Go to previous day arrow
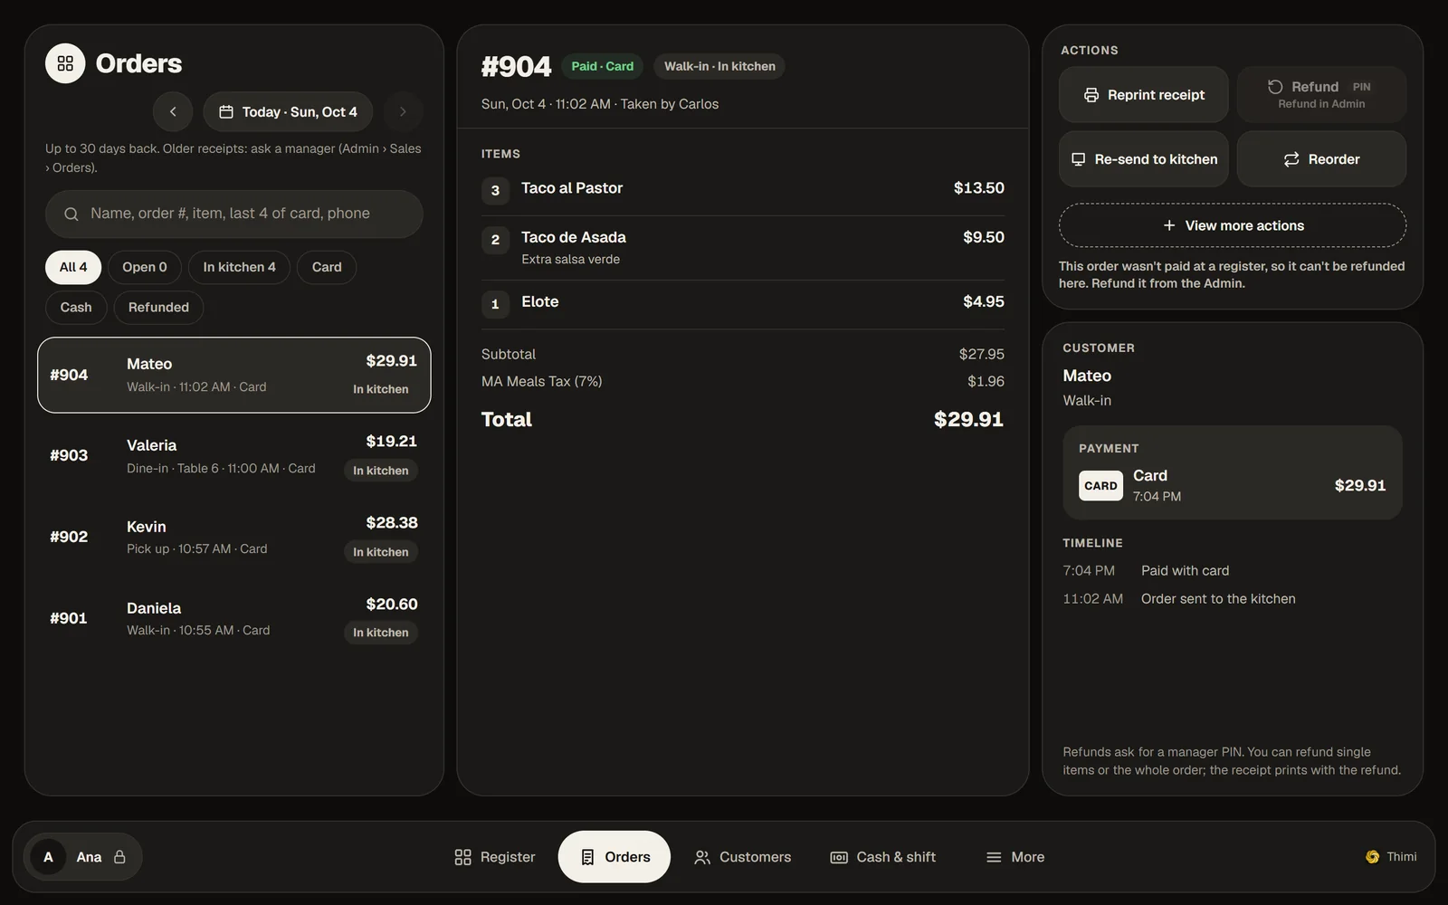The height and width of the screenshot is (905, 1448). point(173,111)
